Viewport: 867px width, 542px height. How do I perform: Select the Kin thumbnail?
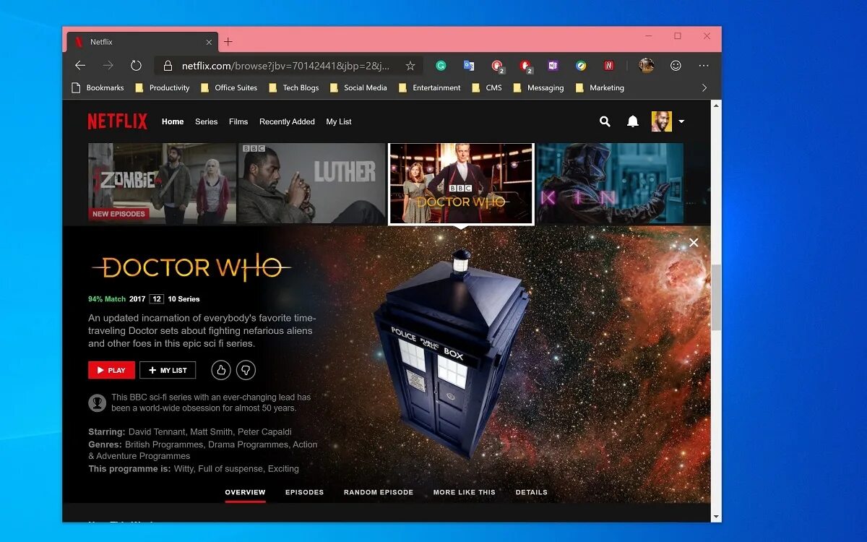point(610,183)
